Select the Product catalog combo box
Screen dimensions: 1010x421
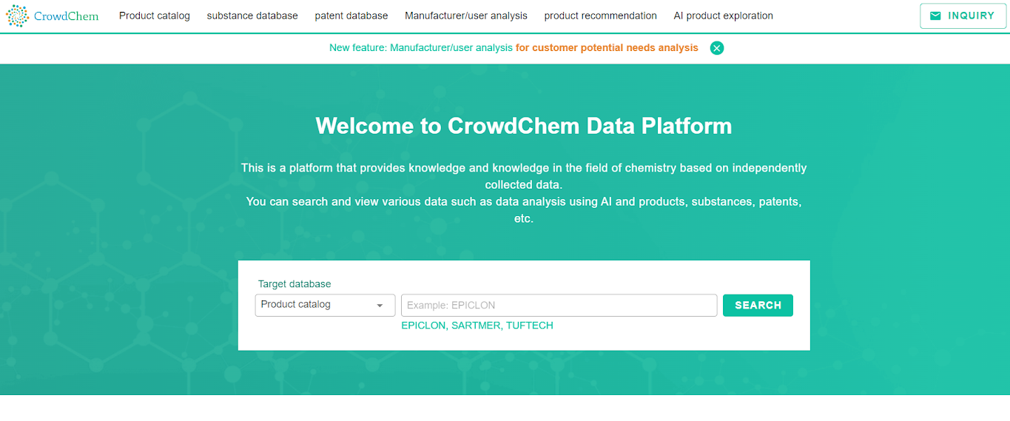point(326,305)
